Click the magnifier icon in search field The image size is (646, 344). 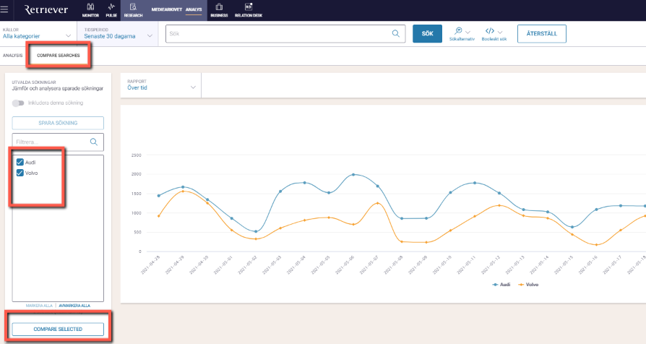(395, 34)
